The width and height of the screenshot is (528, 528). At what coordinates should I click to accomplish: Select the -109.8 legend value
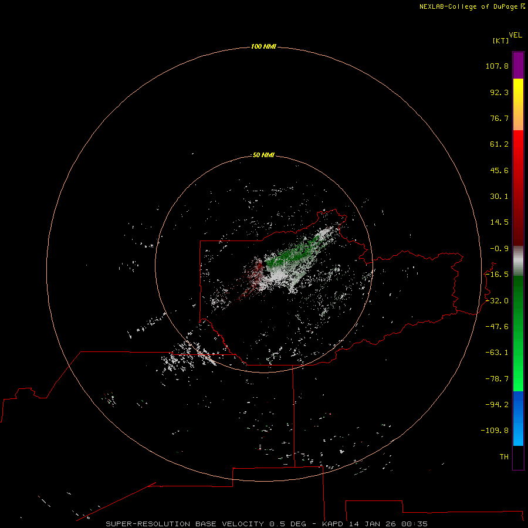pyautogui.click(x=495, y=431)
